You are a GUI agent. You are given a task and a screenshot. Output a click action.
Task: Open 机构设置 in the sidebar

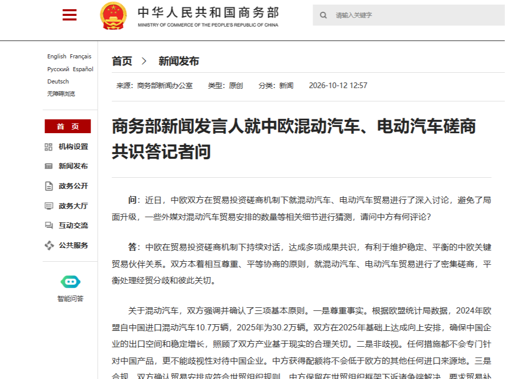pyautogui.click(x=74, y=147)
